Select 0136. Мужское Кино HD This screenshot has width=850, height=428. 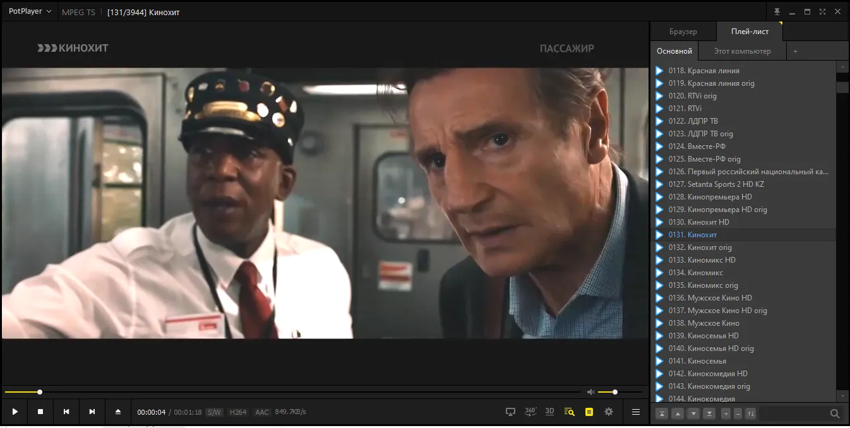[x=743, y=298]
